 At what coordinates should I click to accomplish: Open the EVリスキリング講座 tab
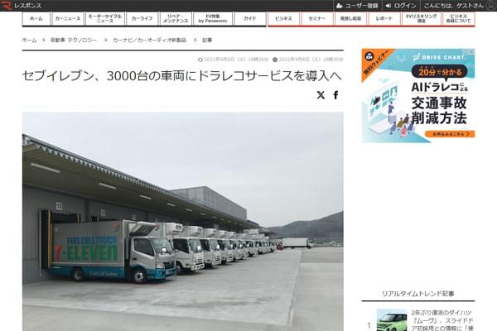point(422,19)
